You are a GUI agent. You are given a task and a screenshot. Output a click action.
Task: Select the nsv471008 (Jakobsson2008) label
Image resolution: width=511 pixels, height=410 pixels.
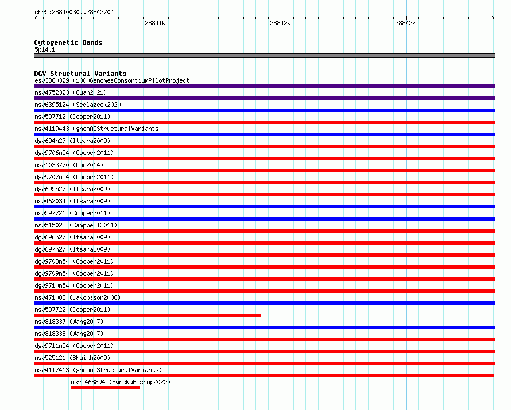78,297
